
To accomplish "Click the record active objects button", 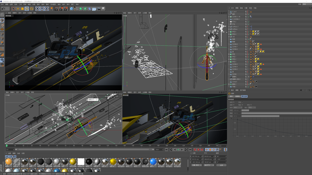I will click(x=195, y=150).
